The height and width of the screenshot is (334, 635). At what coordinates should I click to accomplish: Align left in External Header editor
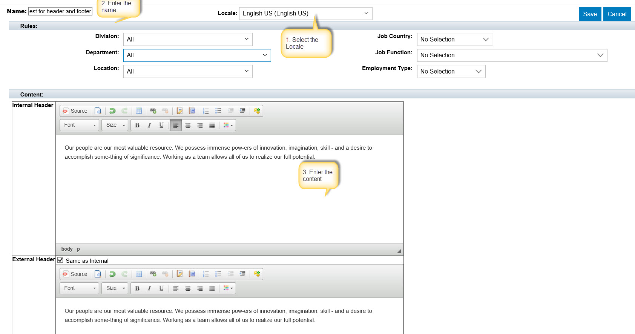click(176, 288)
